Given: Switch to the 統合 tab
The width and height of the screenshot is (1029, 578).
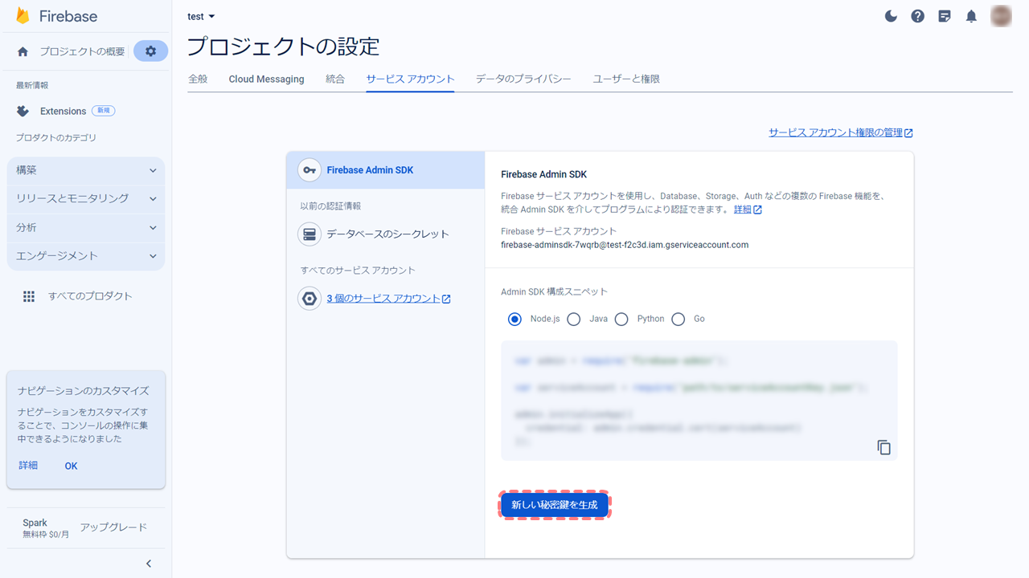Looking at the screenshot, I should [x=335, y=79].
